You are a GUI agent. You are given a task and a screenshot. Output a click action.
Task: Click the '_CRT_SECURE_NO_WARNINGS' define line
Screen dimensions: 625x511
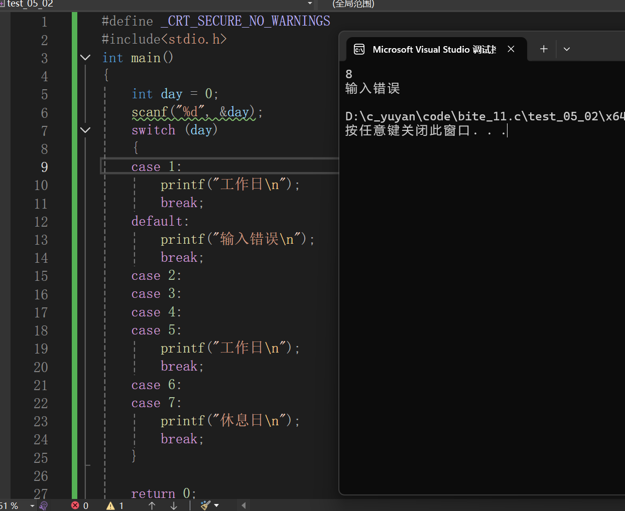click(216, 21)
